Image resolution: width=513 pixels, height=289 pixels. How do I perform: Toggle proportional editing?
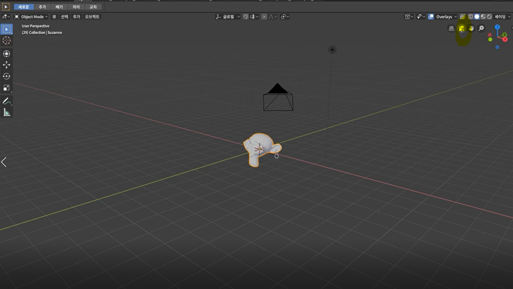tap(264, 17)
